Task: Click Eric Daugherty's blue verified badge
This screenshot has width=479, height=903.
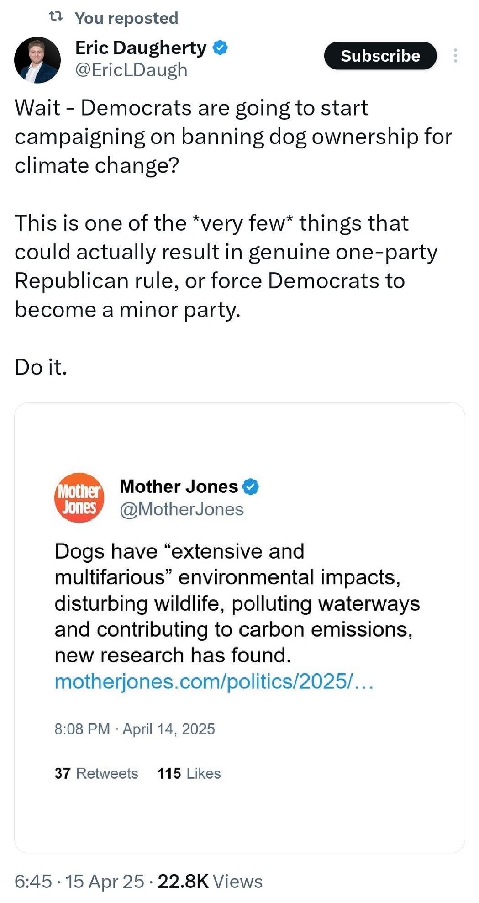Action: click(221, 48)
